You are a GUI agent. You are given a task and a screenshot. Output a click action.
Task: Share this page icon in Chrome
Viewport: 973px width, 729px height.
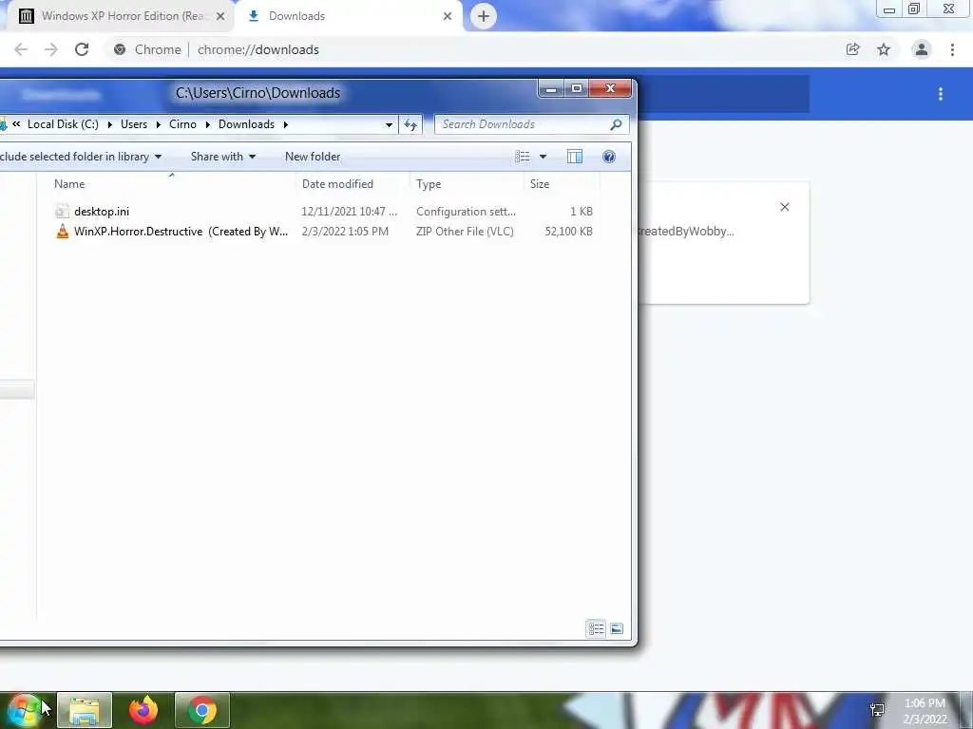coord(853,49)
